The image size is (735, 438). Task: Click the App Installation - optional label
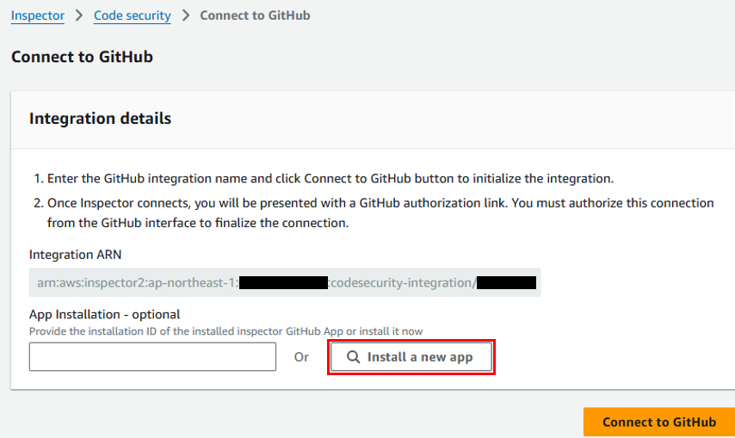(104, 314)
